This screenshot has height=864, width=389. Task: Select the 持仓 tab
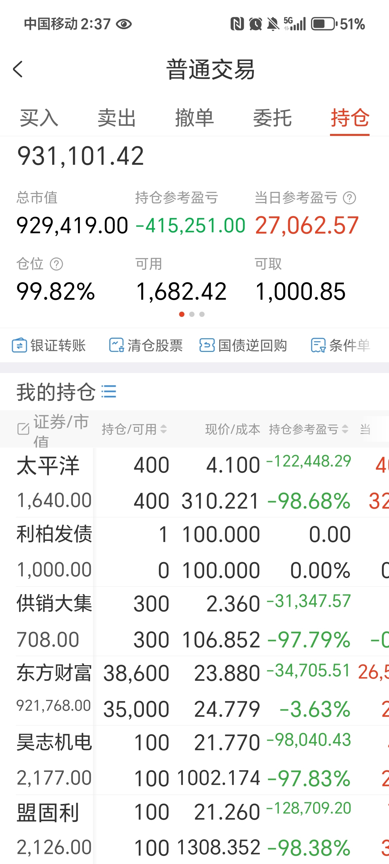tap(350, 118)
